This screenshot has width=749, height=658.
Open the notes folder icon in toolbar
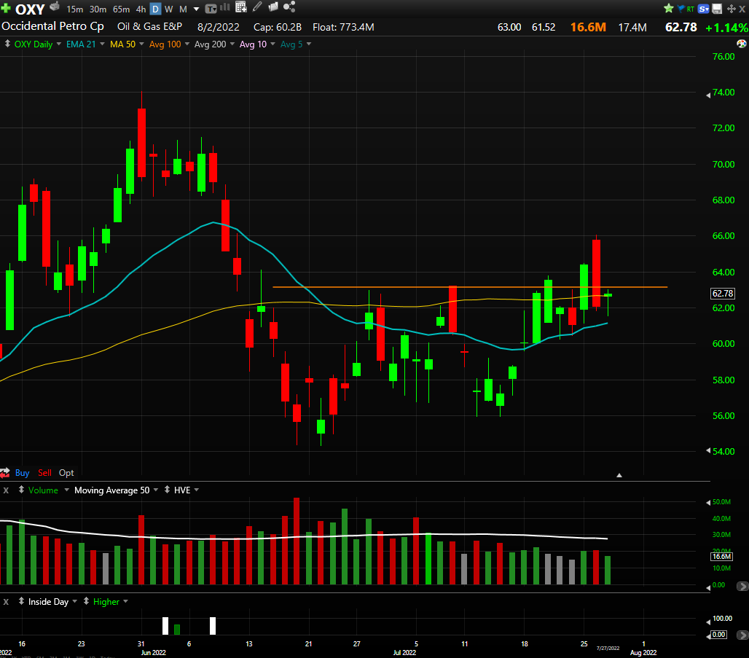tap(273, 7)
